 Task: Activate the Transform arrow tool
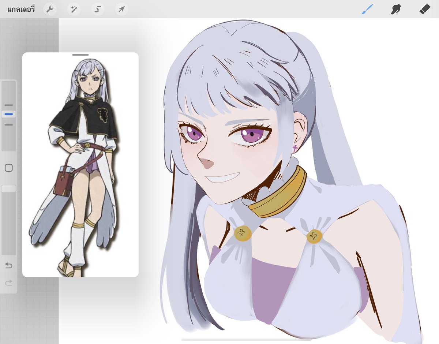point(121,9)
